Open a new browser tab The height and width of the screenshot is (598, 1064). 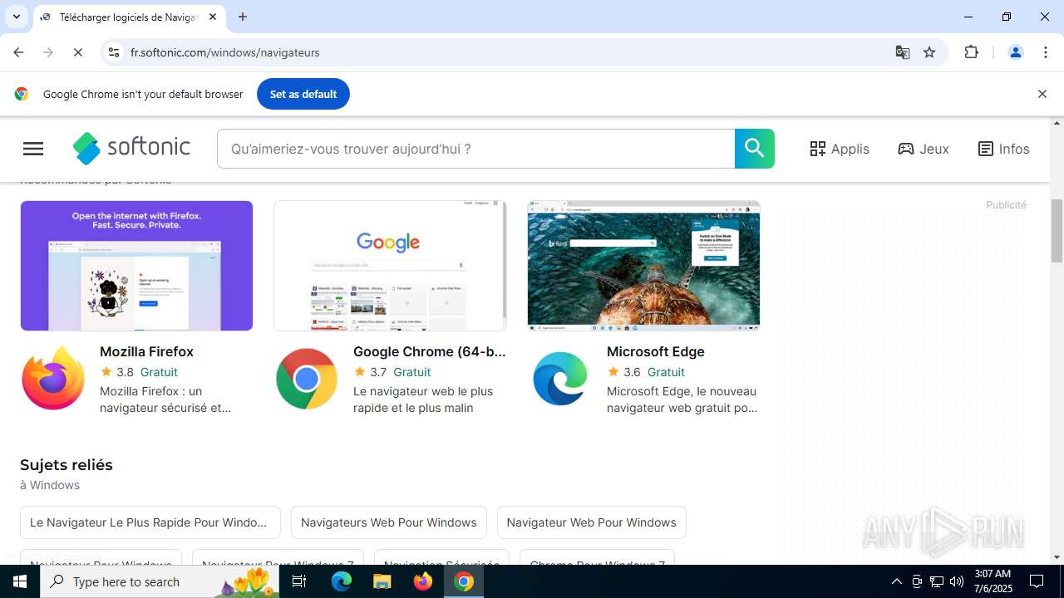pos(243,17)
